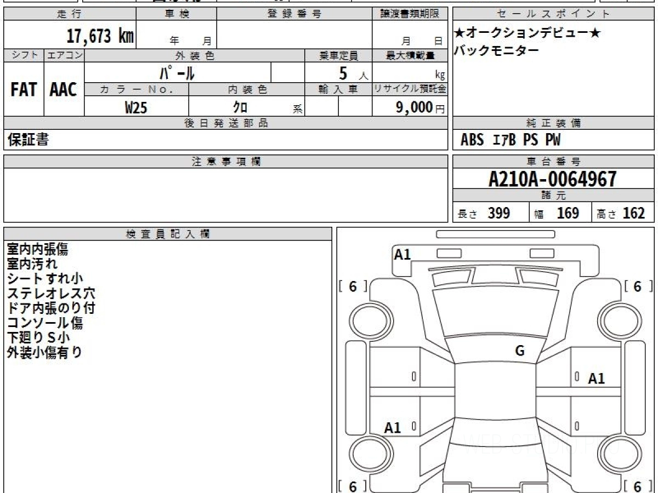
Task: Select the AAC air conditioner value
Action: 64,89
